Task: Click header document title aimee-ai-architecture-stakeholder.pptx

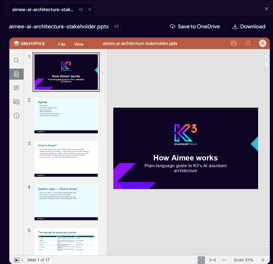Action: coord(140,43)
